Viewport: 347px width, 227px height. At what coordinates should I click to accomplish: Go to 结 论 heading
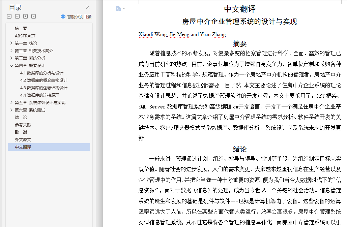21,117
